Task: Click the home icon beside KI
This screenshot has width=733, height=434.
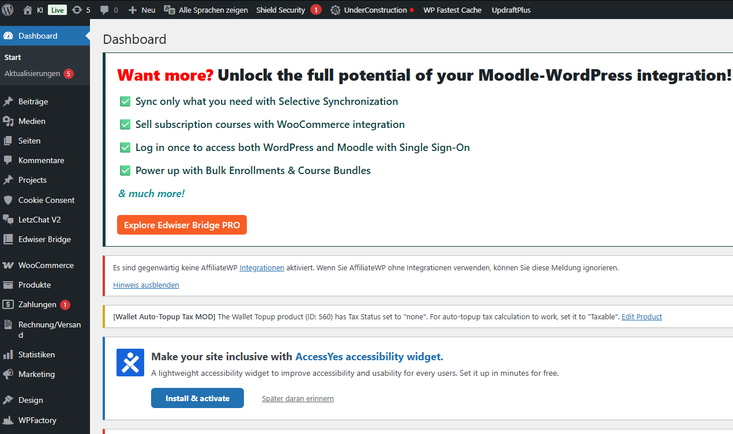Action: pyautogui.click(x=28, y=10)
